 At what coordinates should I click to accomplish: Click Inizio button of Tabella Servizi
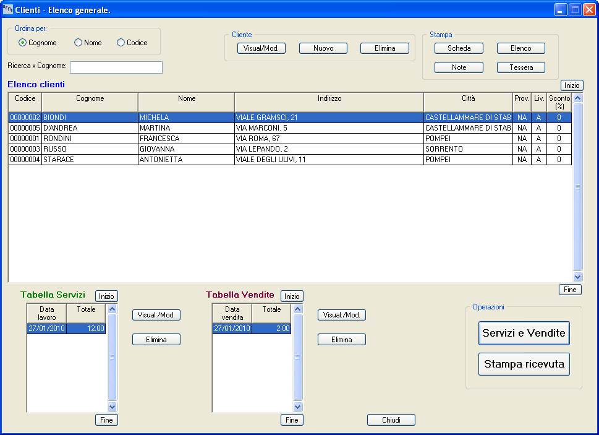click(x=106, y=296)
